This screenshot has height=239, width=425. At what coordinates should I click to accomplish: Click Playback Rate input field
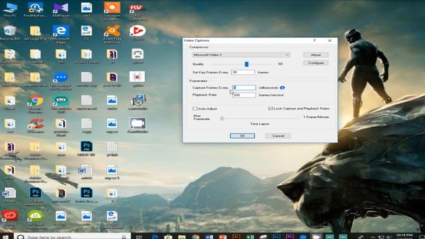pyautogui.click(x=244, y=95)
